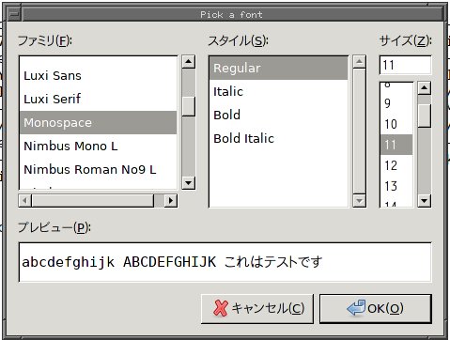Select the Regular style
Image resolution: width=450 pixels, height=340 pixels.
[x=278, y=68]
